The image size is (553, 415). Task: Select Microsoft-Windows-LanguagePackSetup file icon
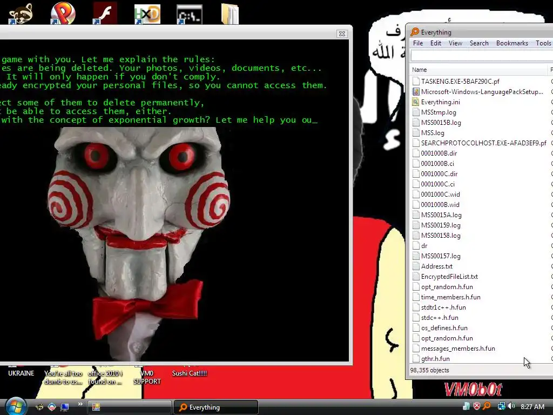(x=416, y=92)
